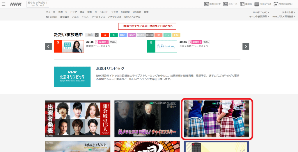Open the 番組表 program guide icon

(246, 4)
